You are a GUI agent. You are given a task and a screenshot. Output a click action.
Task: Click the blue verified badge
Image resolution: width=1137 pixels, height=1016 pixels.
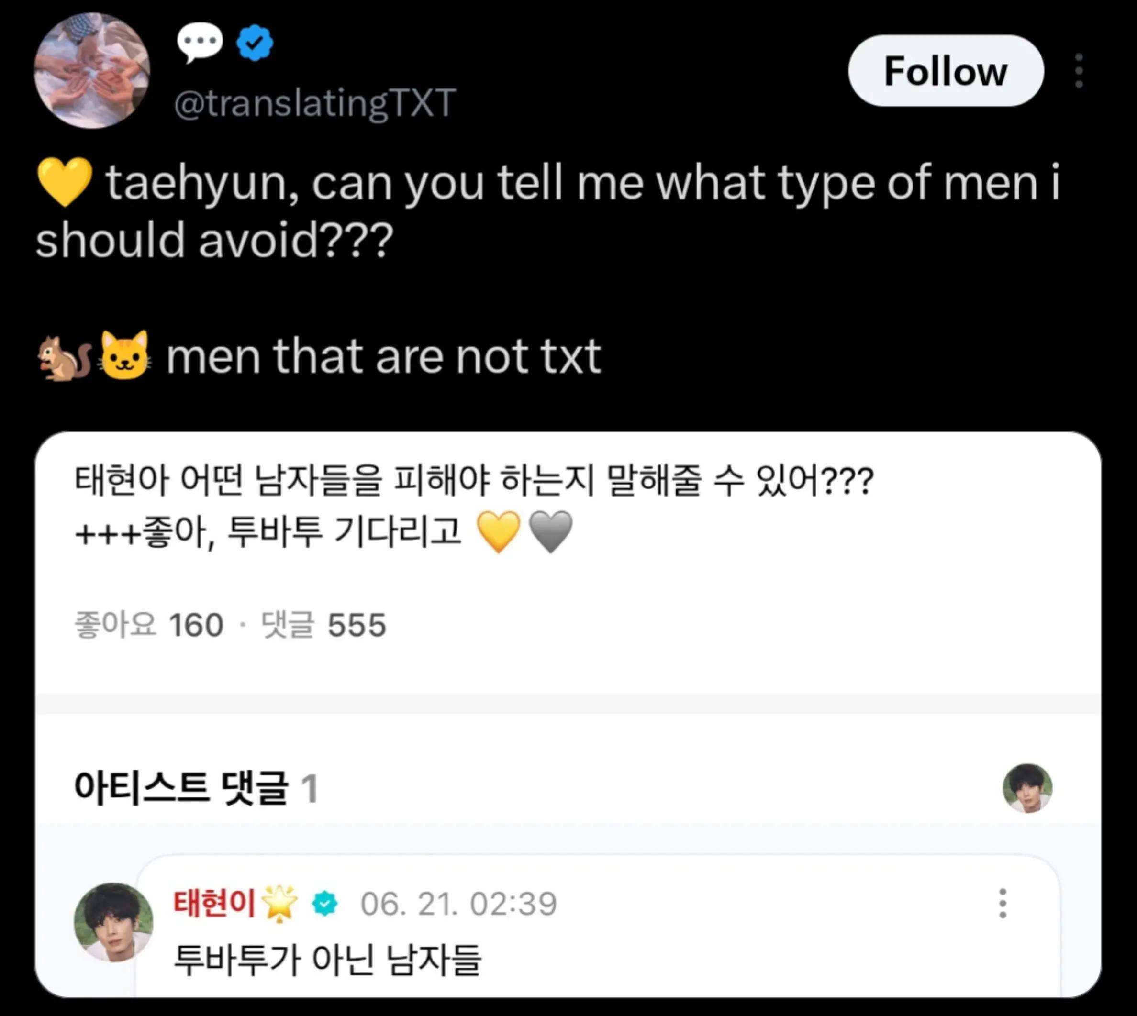coord(255,43)
